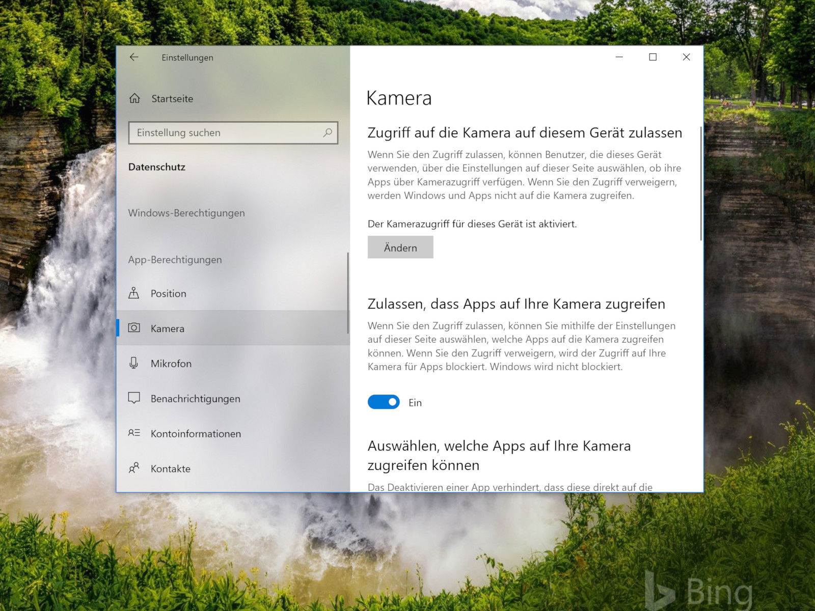This screenshot has height=611, width=815.
Task: Focus the Einstellung suchen search field
Action: [233, 133]
